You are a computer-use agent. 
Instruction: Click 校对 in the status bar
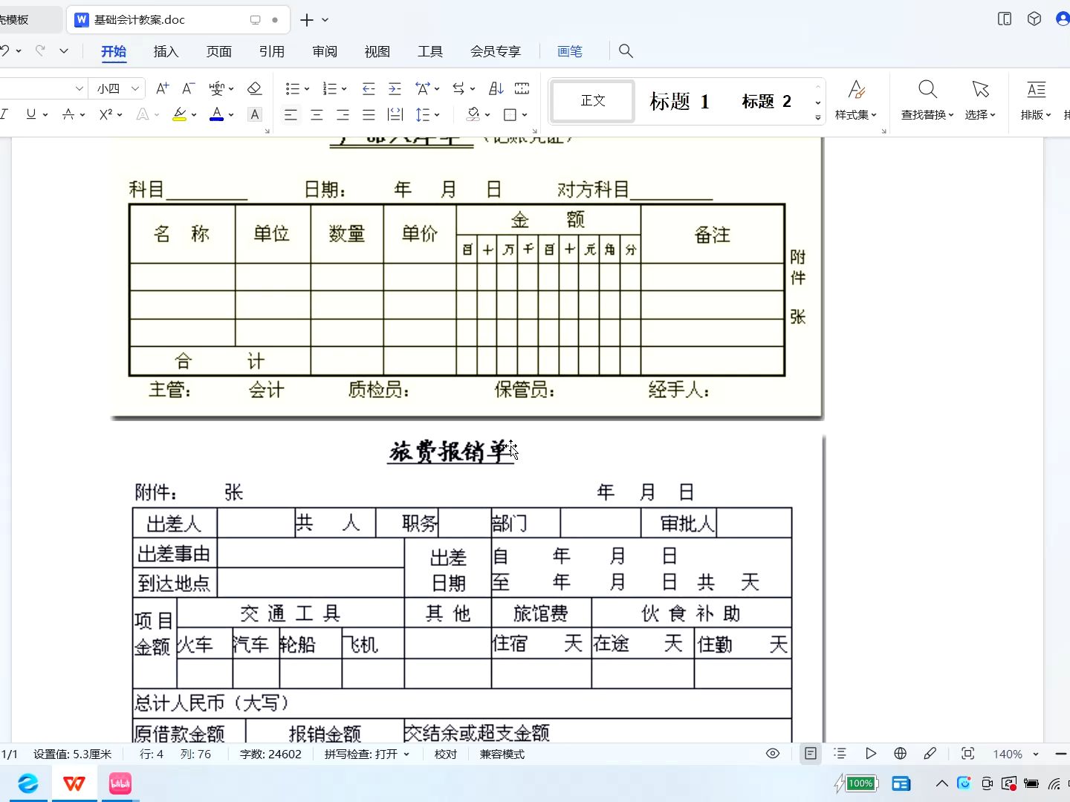point(446,754)
